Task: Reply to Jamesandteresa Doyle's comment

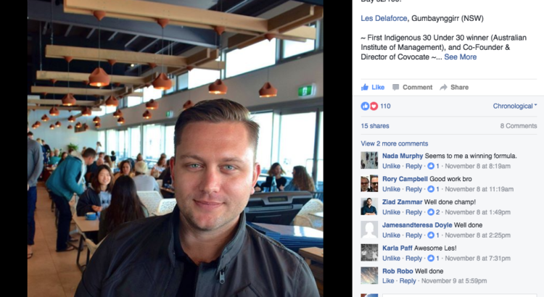Action: [x=413, y=235]
